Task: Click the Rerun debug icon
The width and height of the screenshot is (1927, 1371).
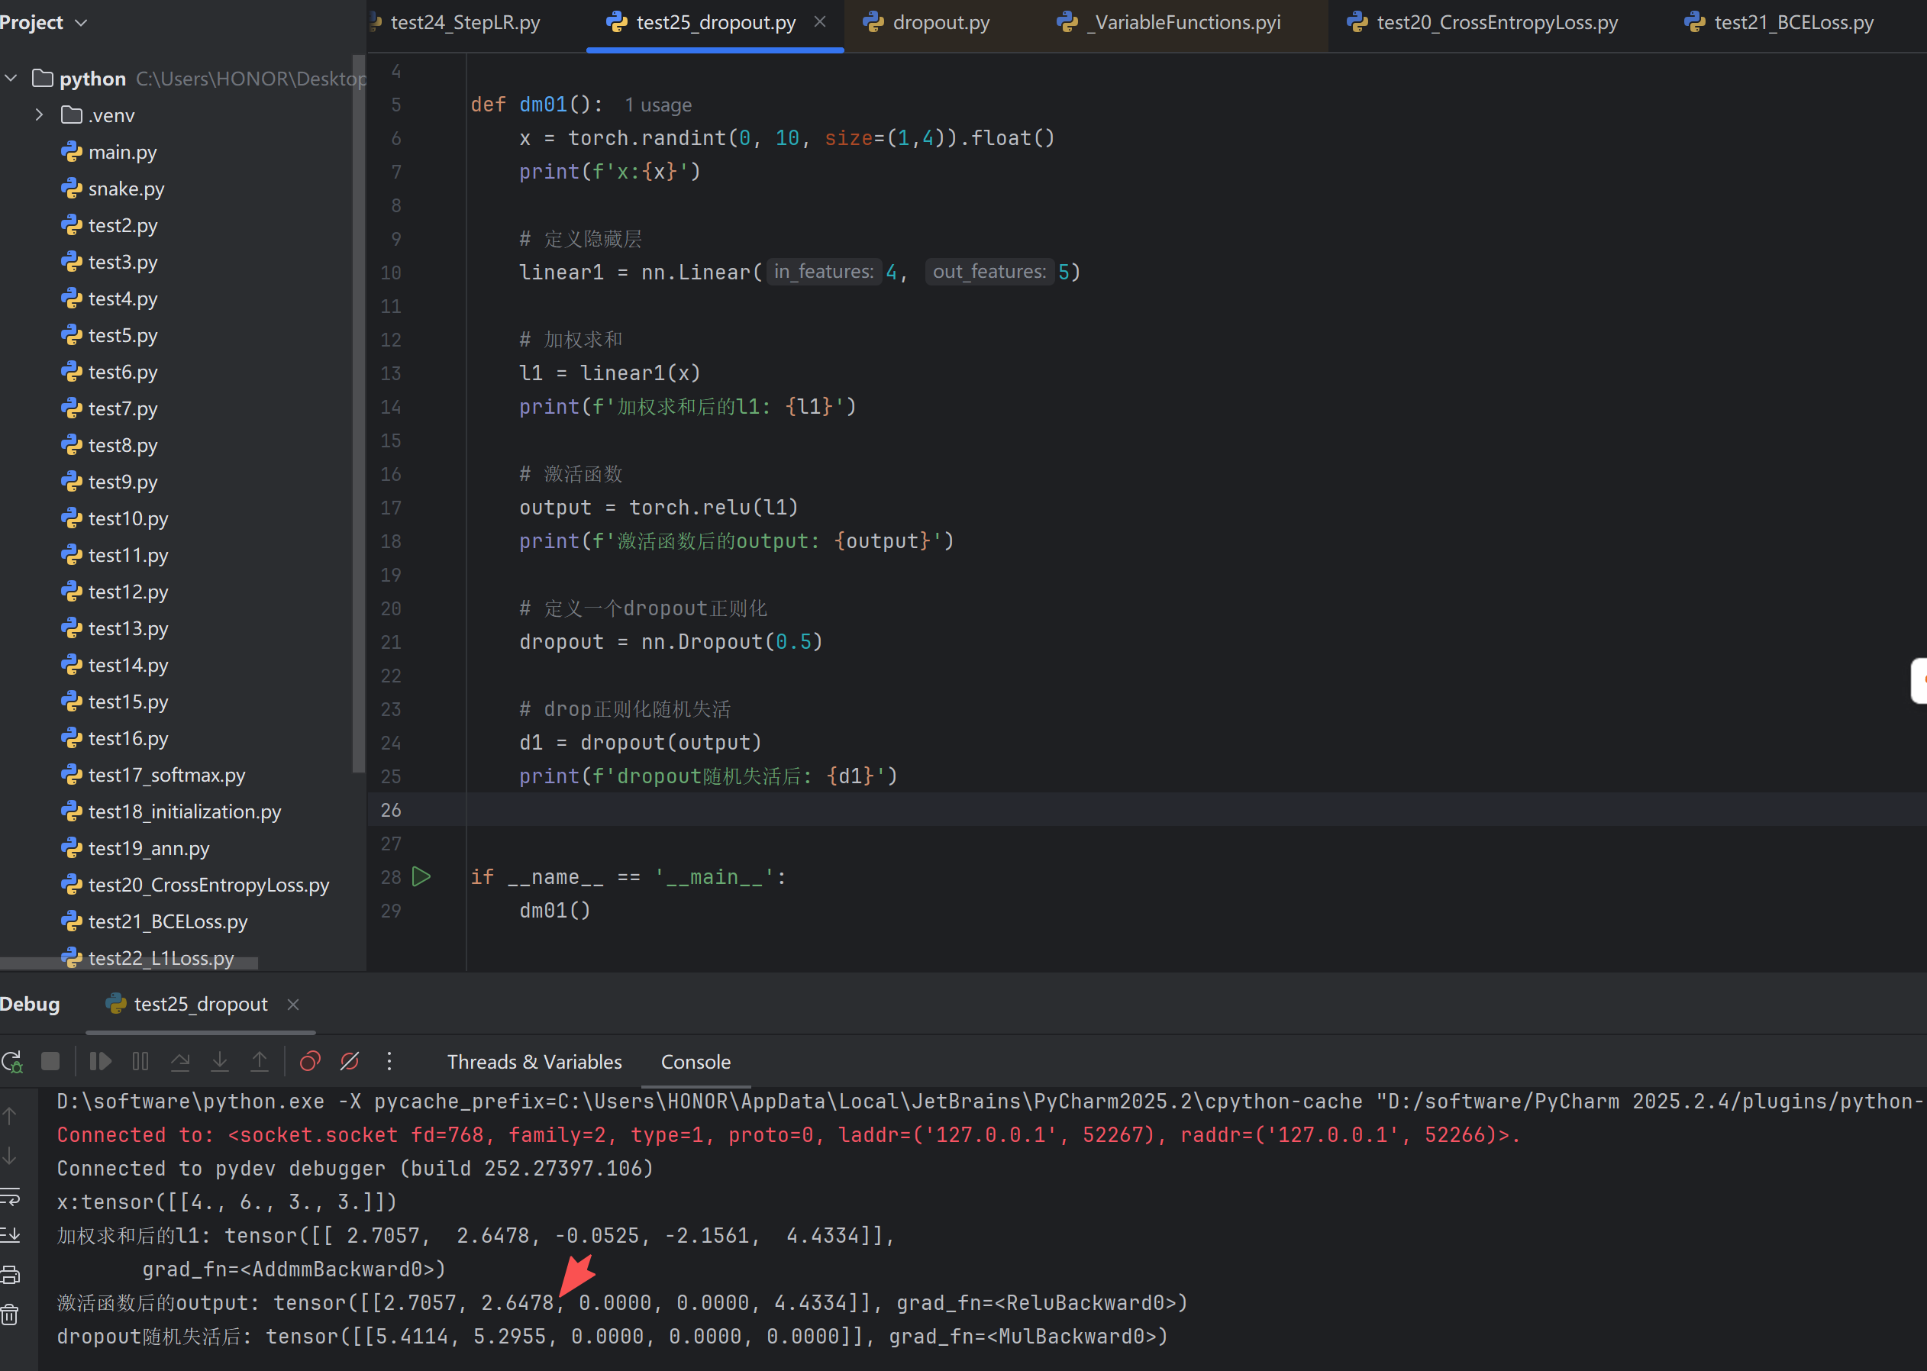Action: pyautogui.click(x=11, y=1061)
